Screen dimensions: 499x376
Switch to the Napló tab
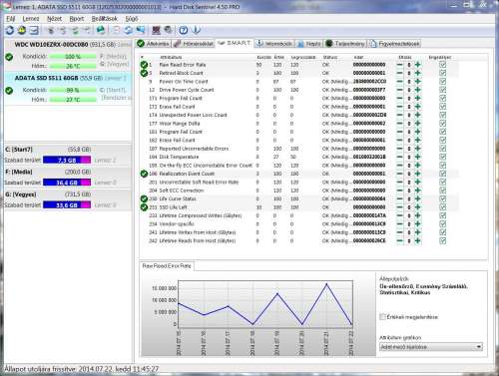[309, 44]
